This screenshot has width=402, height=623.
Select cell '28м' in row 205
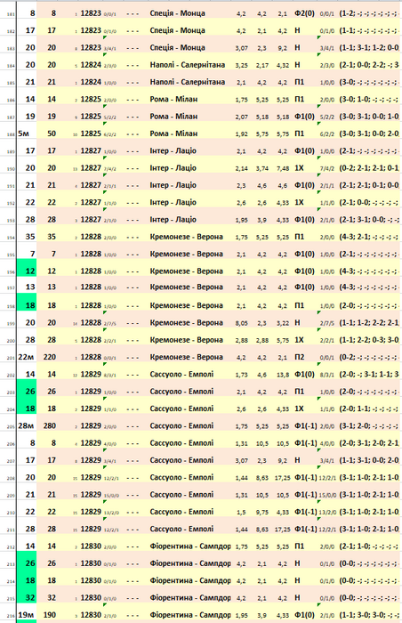coord(26,425)
